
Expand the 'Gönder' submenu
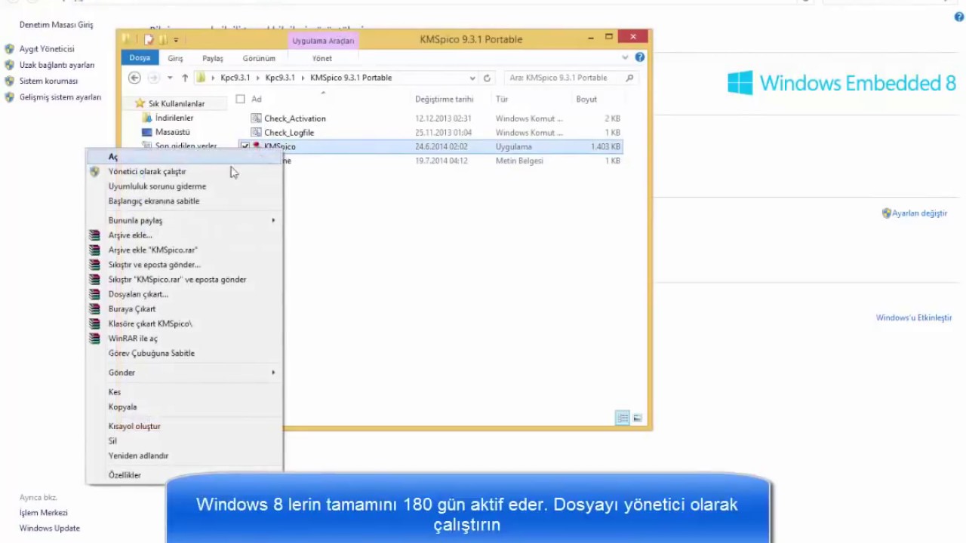click(x=274, y=373)
